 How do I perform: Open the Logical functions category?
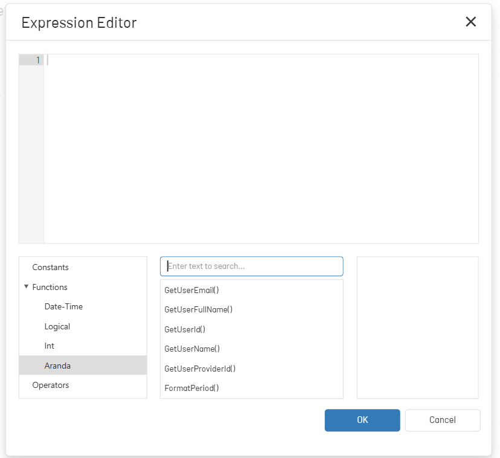[x=57, y=326]
